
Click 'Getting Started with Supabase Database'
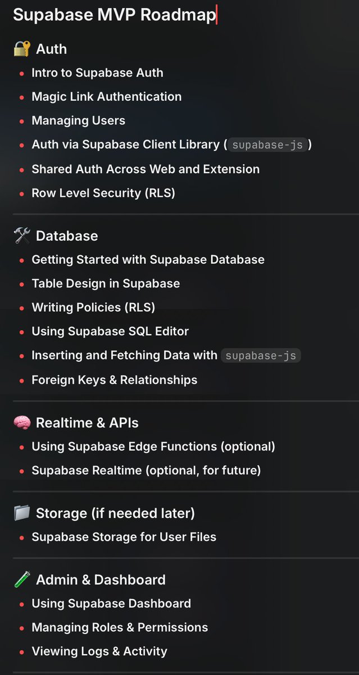(x=148, y=259)
